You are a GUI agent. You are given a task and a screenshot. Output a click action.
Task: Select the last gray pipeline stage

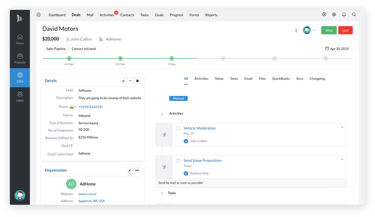click(326, 58)
